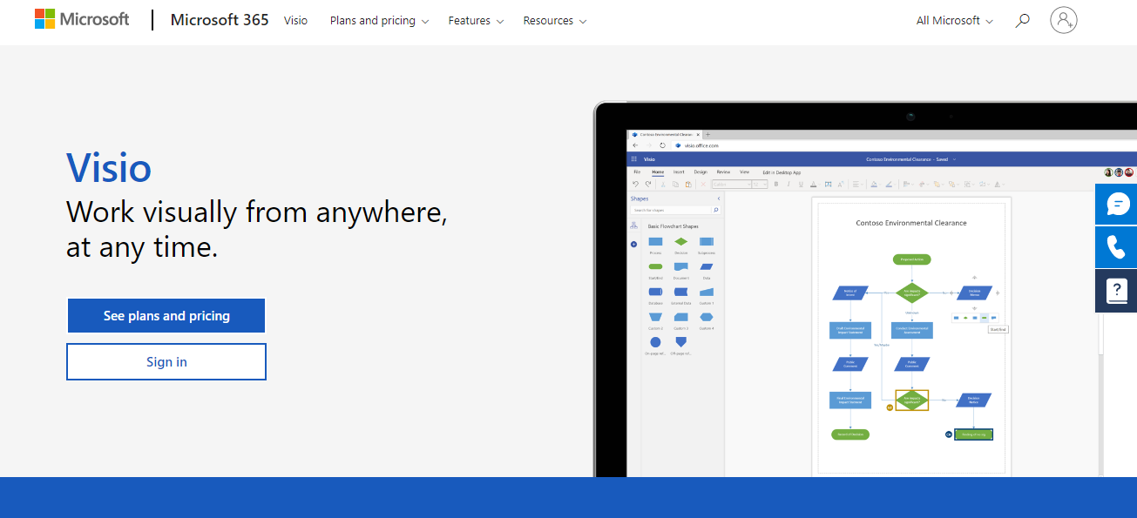Click Paste clipboard icon in Visio toolbar
This screenshot has height=518, width=1137.
click(688, 184)
